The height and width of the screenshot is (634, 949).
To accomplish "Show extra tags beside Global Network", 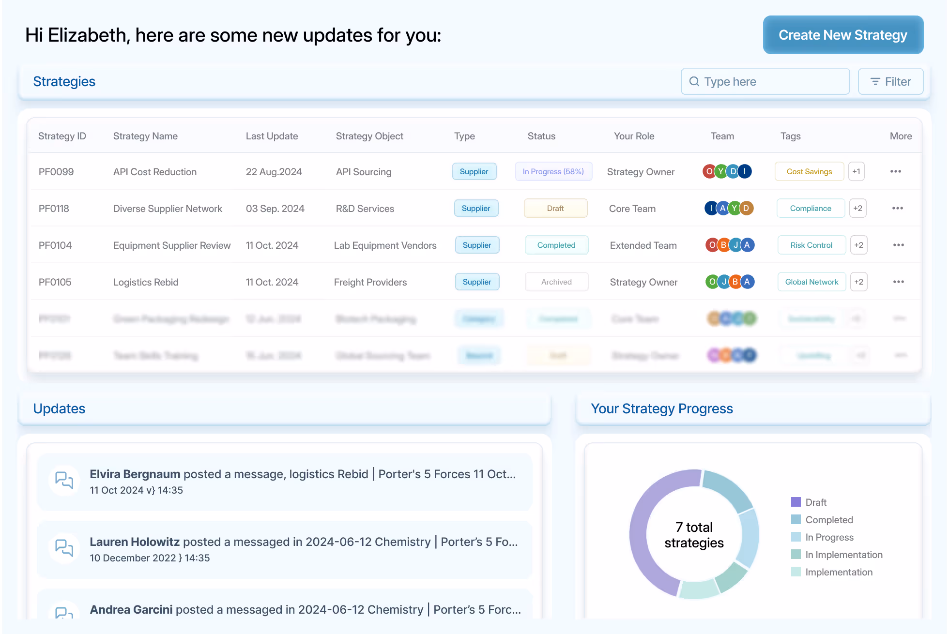I will click(858, 282).
